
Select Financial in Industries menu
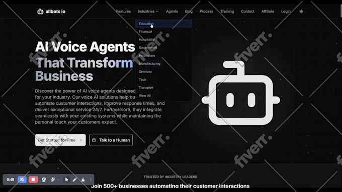click(x=163, y=32)
